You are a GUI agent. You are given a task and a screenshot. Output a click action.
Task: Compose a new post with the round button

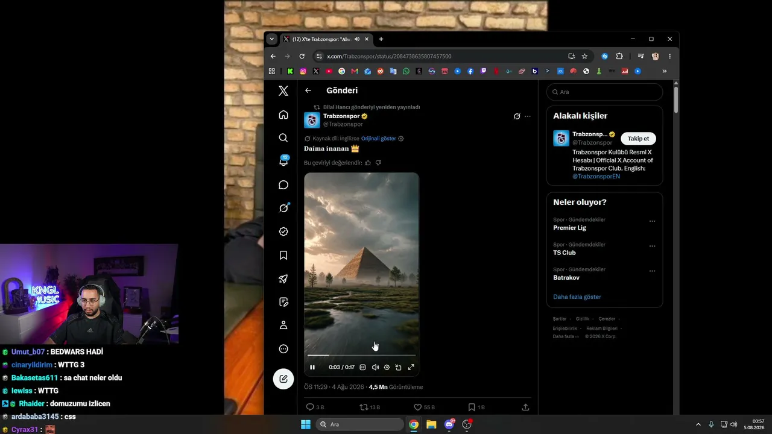coord(283,379)
